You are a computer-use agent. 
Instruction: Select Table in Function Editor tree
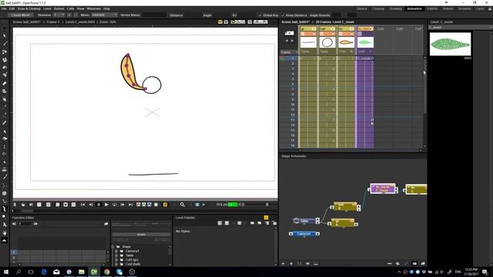(x=129, y=255)
